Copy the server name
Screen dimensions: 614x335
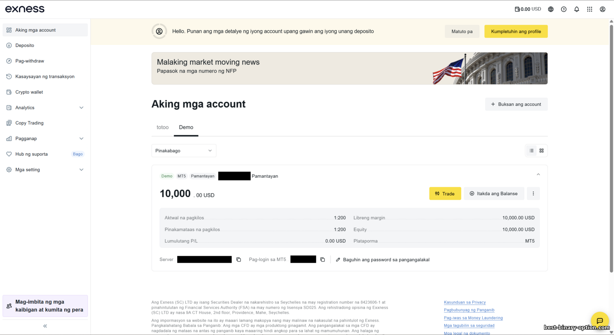pos(239,259)
